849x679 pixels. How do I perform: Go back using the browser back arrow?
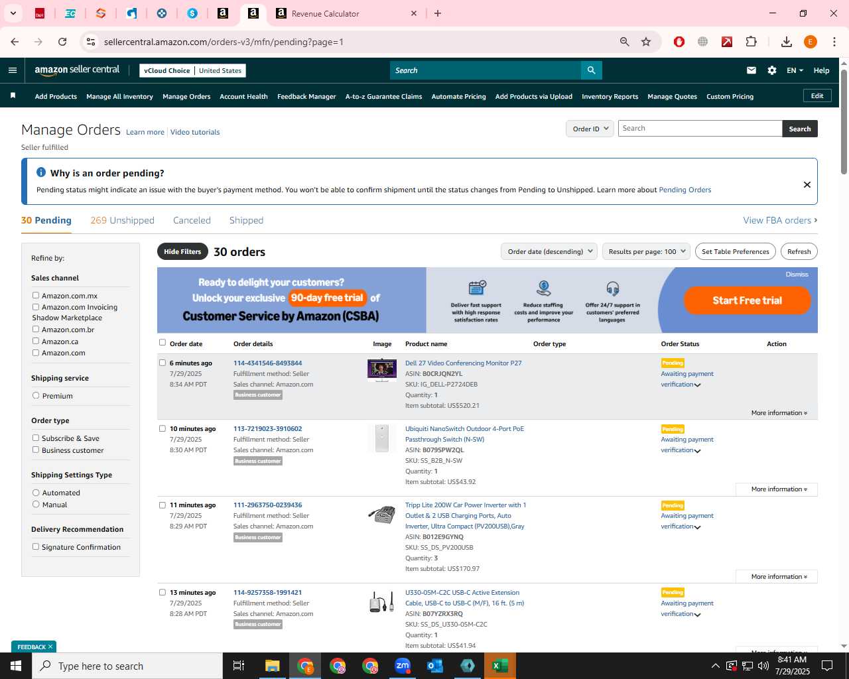coord(15,42)
